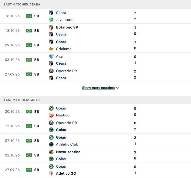The image size is (191, 178).
Task: Click Goias name in the Operario-PR match
Action: pos(61,130)
